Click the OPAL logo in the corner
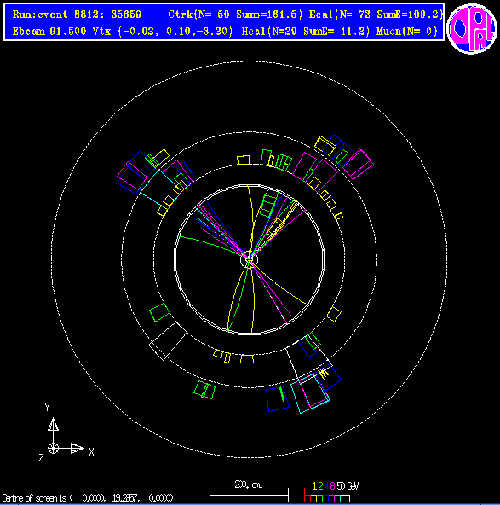The image size is (500, 505). (x=472, y=28)
